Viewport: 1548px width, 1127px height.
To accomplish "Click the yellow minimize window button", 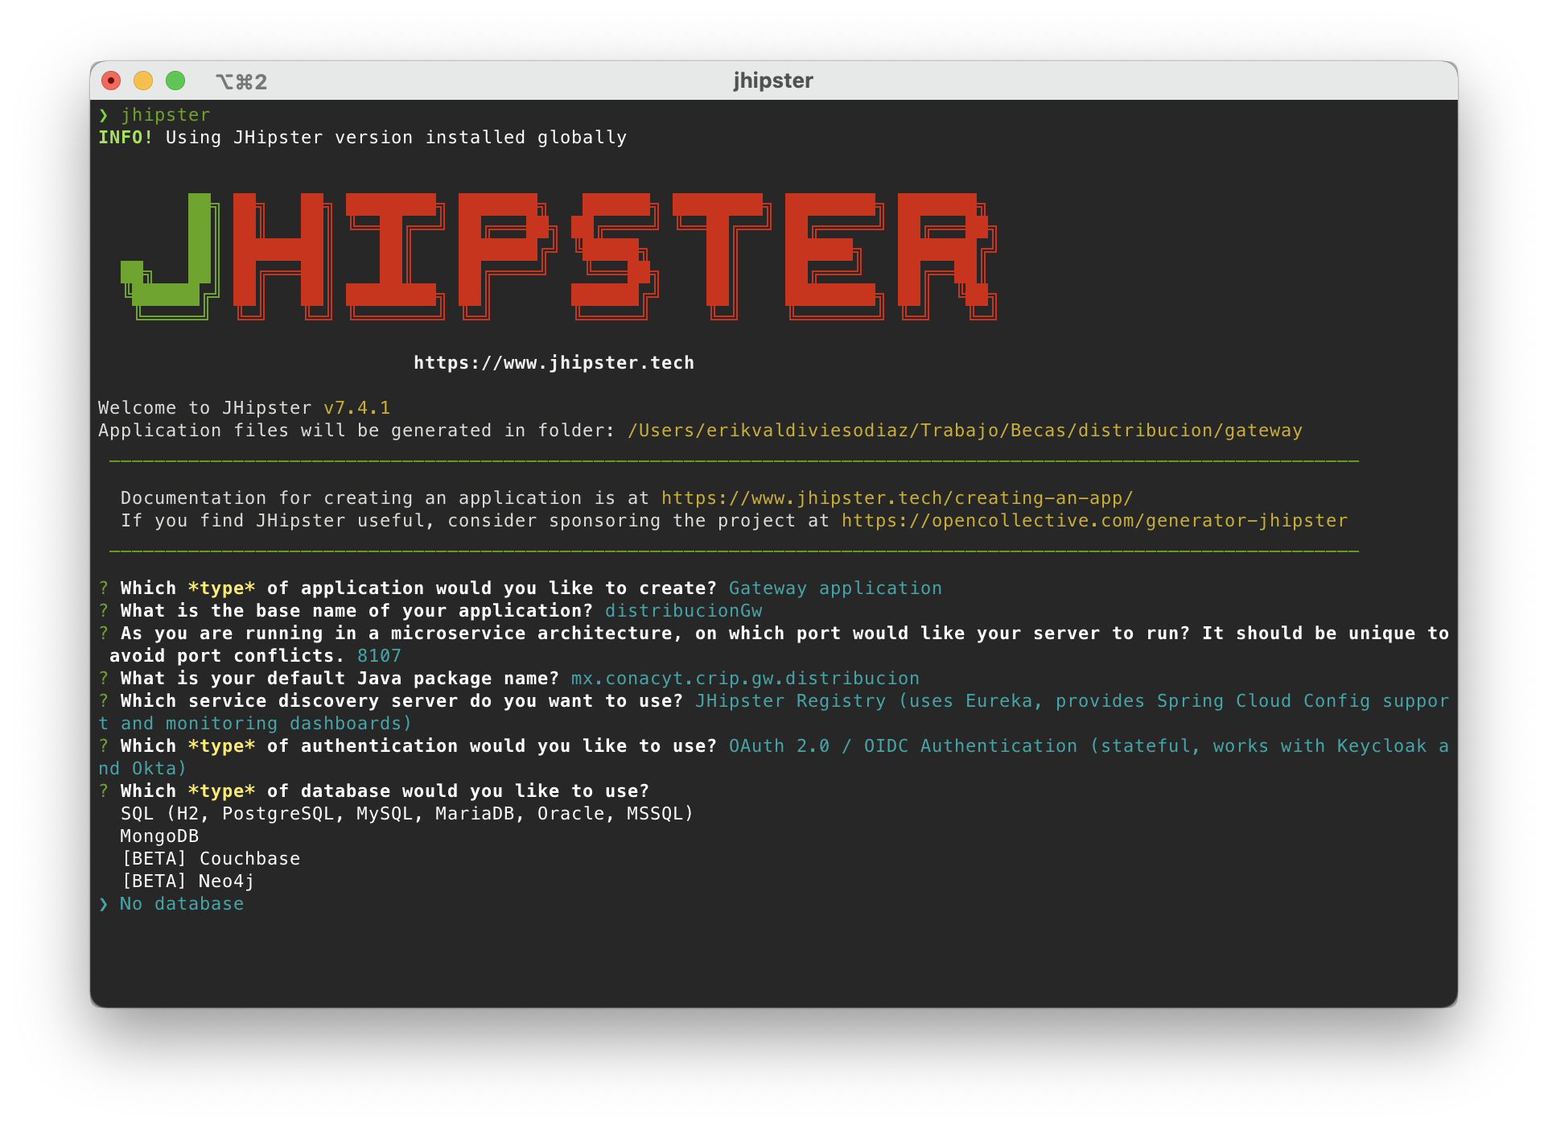I will 143,80.
